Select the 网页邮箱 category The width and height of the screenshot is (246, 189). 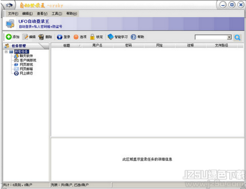(26, 69)
